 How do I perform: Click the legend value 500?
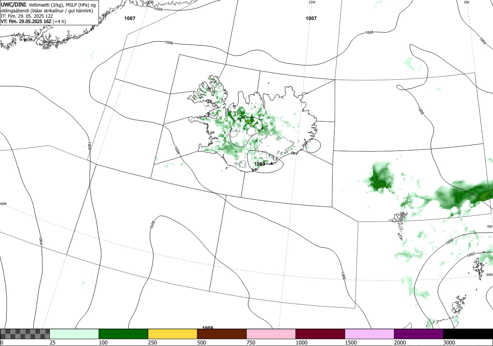click(x=201, y=343)
